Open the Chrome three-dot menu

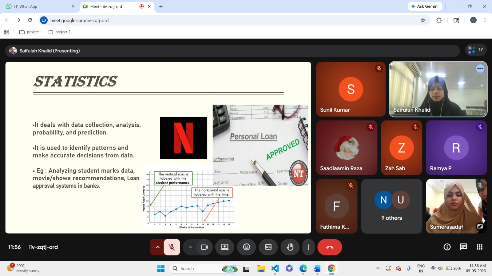click(485, 20)
